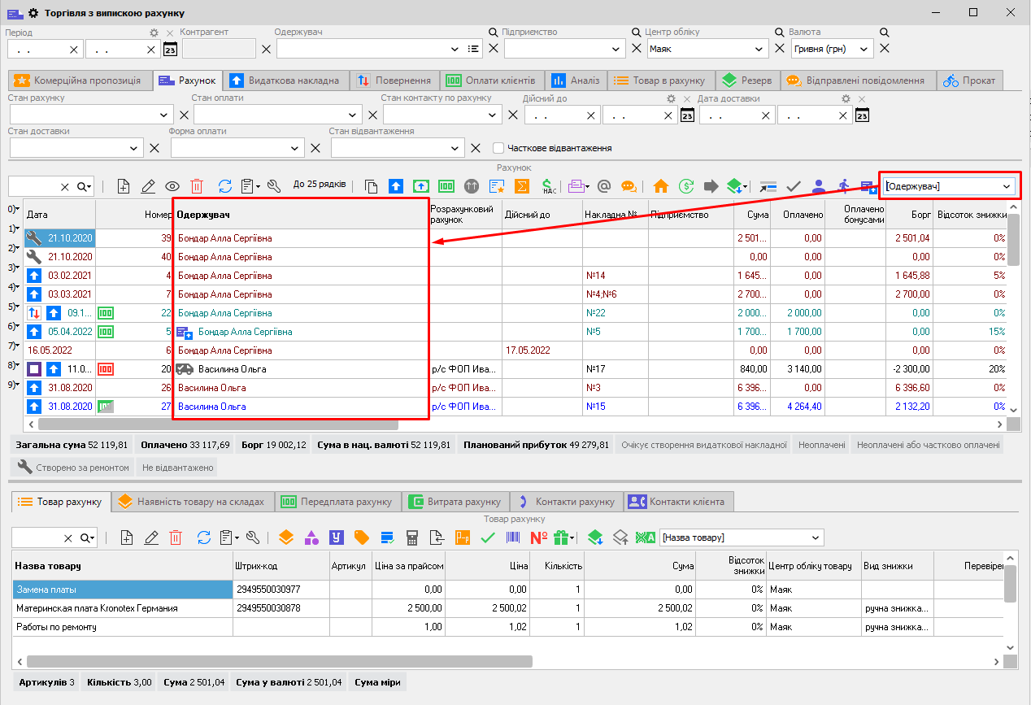Screen dimensions: 1031x705
Task: Click the calculator icon in goods toolbar
Action: point(412,537)
